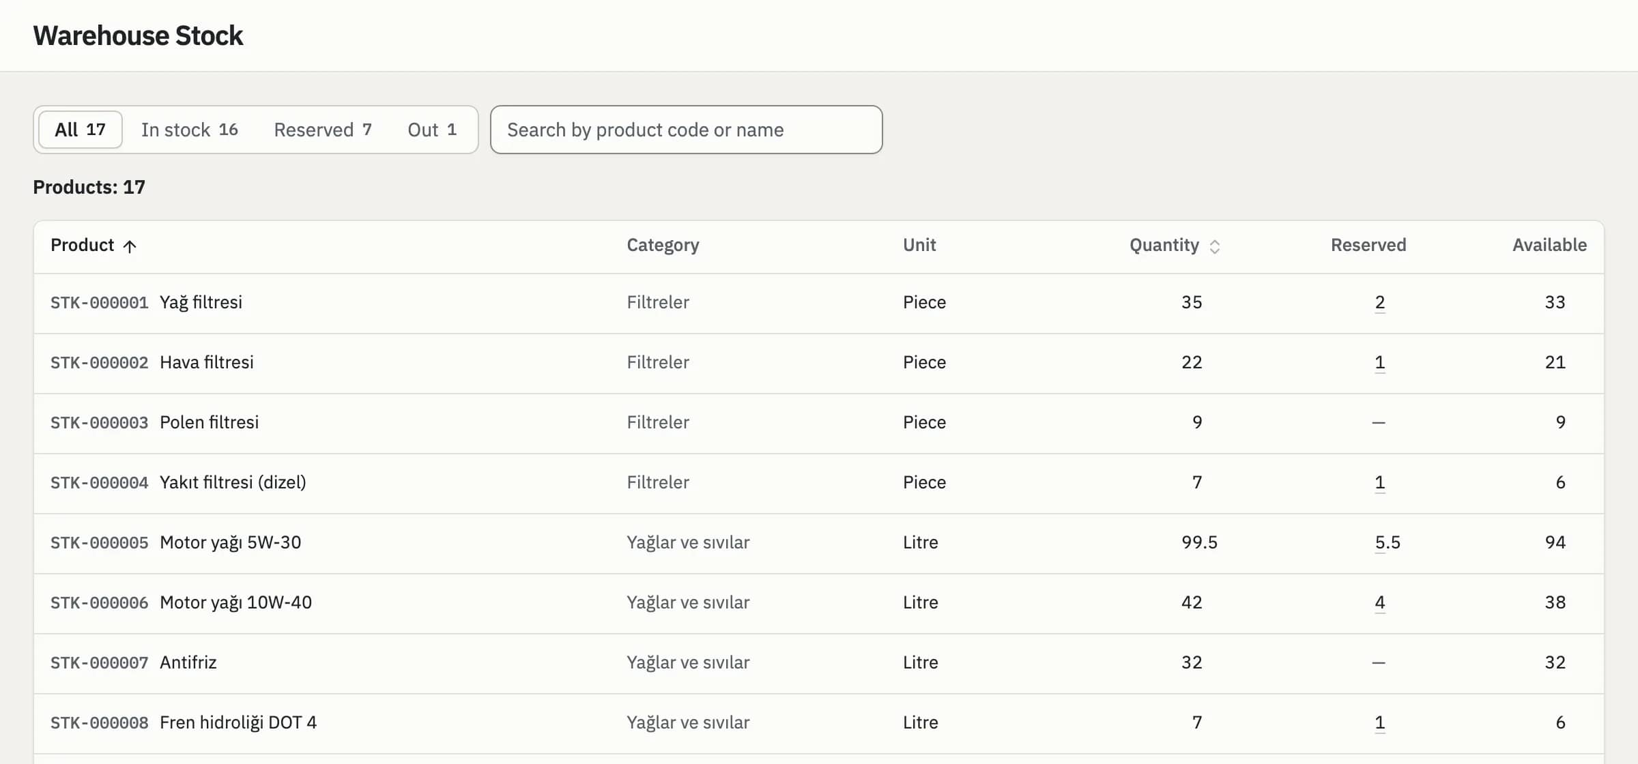This screenshot has height=764, width=1638.
Task: Click product code STK-000001
Action: [x=100, y=303]
